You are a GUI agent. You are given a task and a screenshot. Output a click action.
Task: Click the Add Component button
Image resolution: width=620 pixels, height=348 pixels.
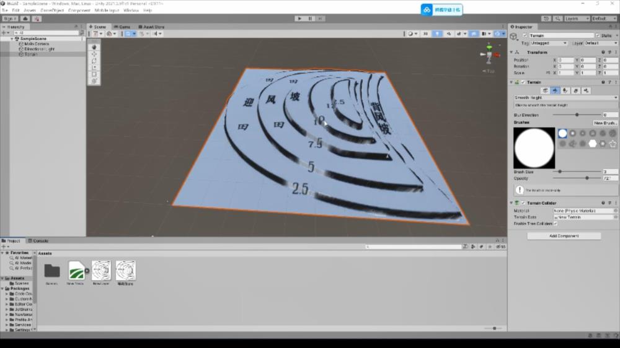[564, 236]
